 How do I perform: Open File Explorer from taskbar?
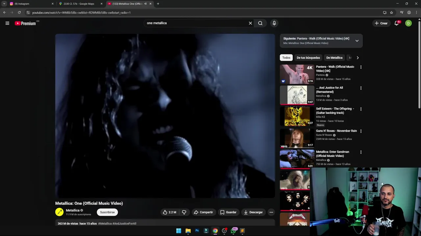[x=188, y=231]
